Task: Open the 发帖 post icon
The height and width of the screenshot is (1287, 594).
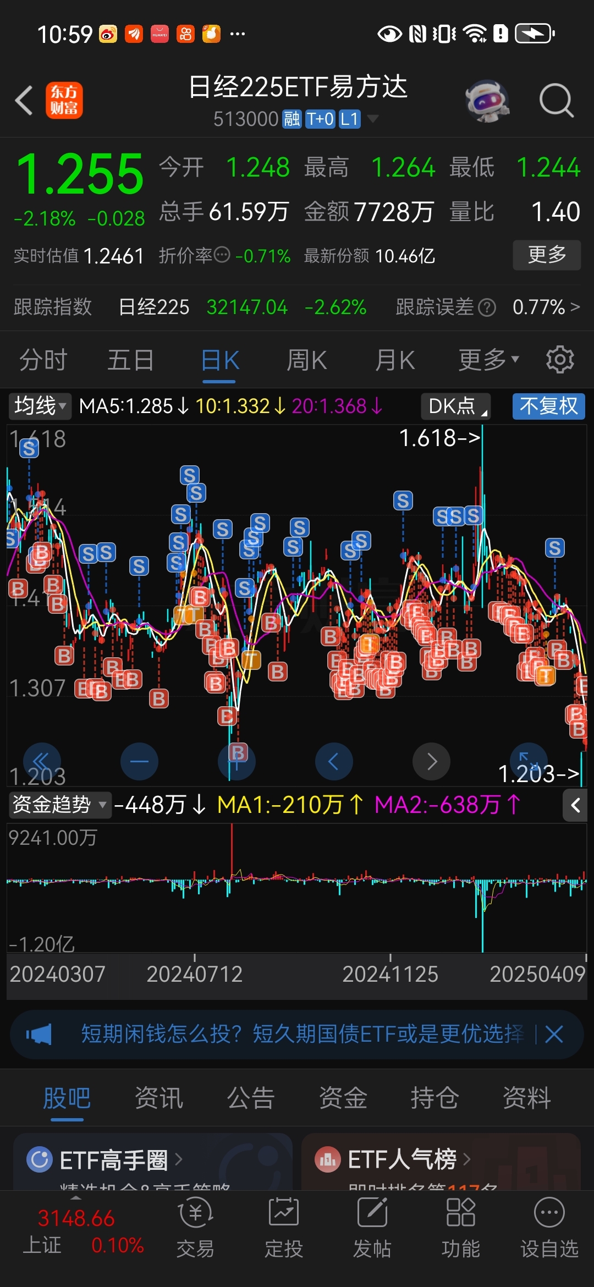Action: 372,1229
